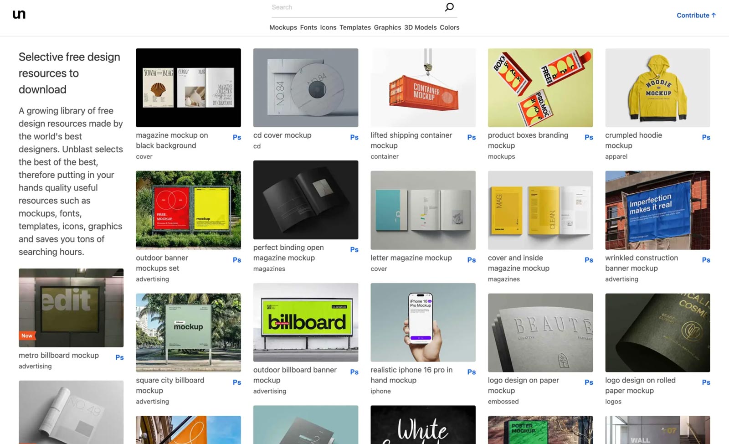Click the 'letter magazine mockup' title link
Image resolution: width=729 pixels, height=444 pixels.
tap(411, 258)
